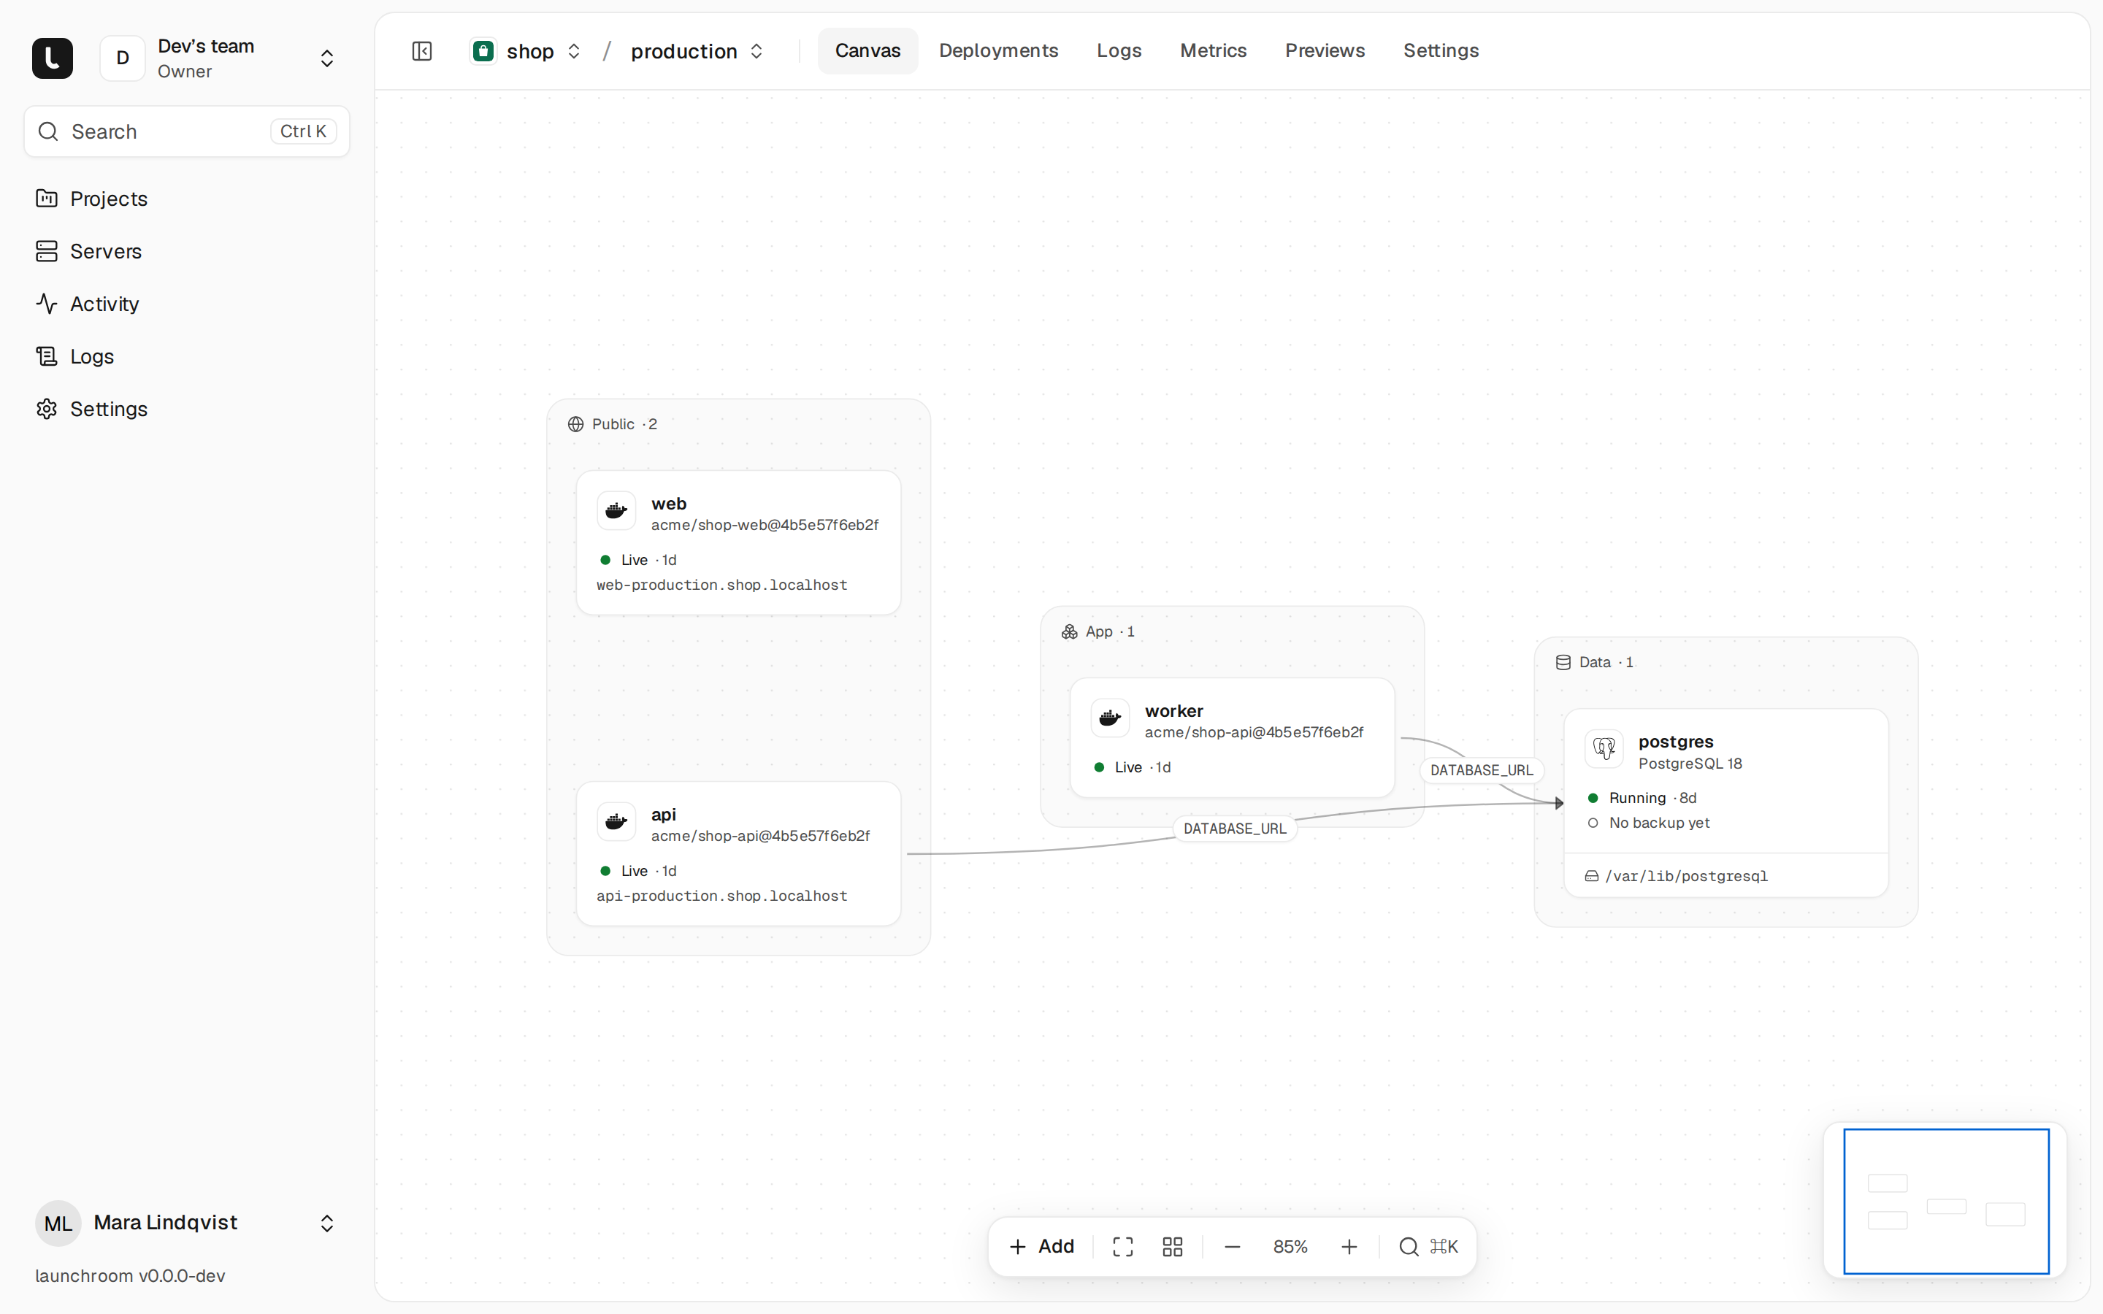Viewport: 2103px width, 1314px height.
Task: Click the Search input field
Action: click(186, 131)
